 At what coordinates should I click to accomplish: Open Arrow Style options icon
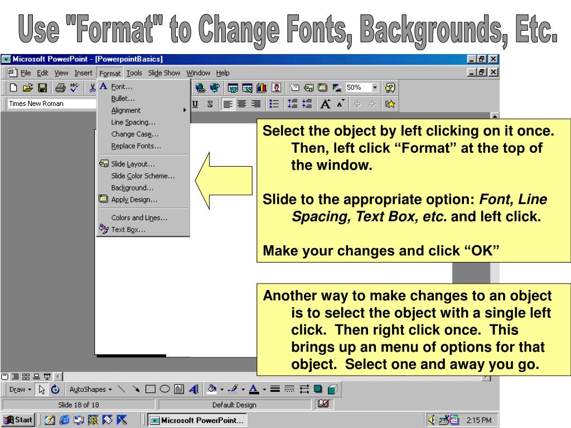tap(304, 390)
